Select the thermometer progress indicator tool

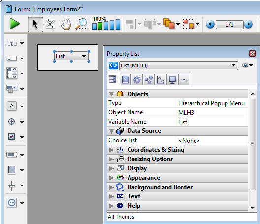pyautogui.click(x=12, y=155)
